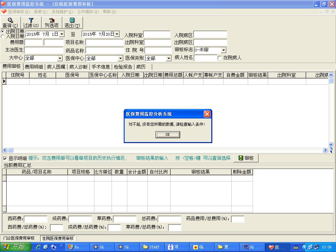Click the 退出 exit toolbar button
The image size is (336, 252).
72,23
